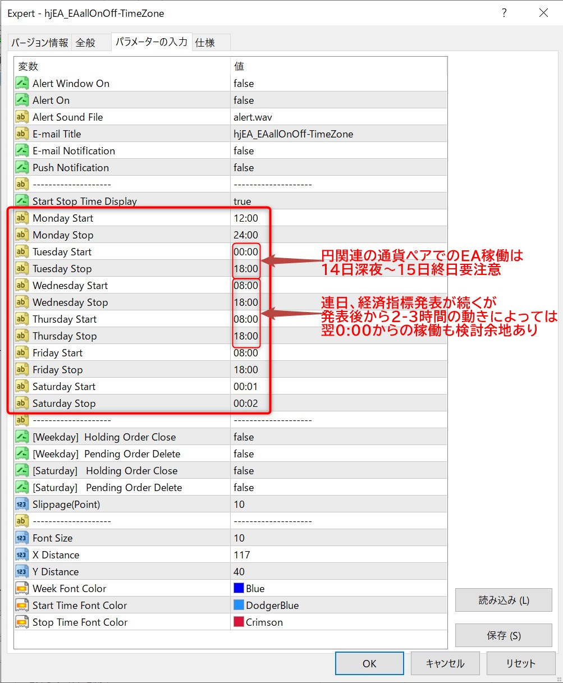Click the [Saturday] Pending Order Delete icon
Screen dimensions: 563x683
point(22,488)
